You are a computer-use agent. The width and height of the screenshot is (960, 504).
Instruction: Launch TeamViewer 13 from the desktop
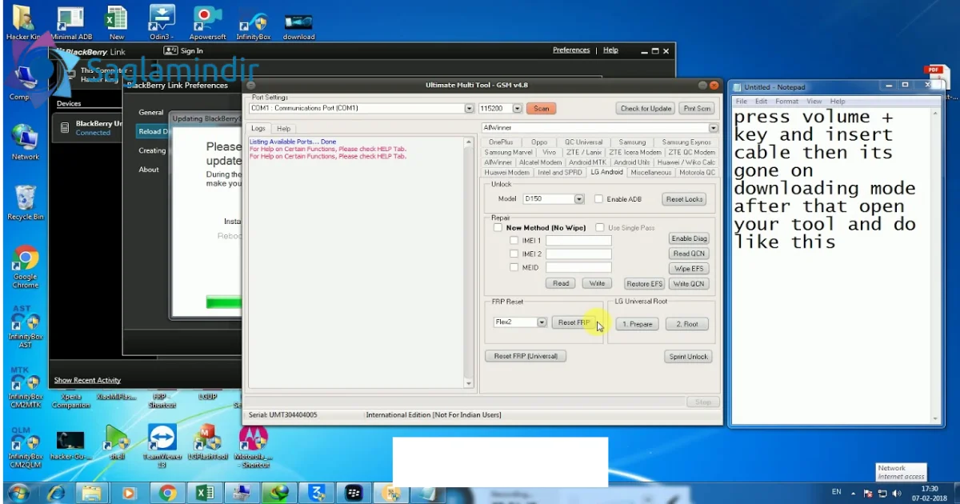point(162,446)
